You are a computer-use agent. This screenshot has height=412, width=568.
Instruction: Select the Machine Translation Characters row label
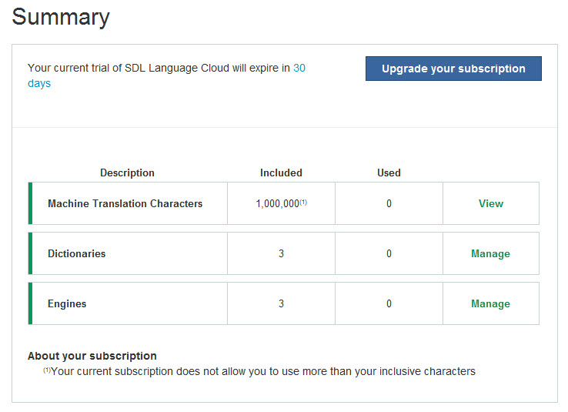click(x=125, y=203)
